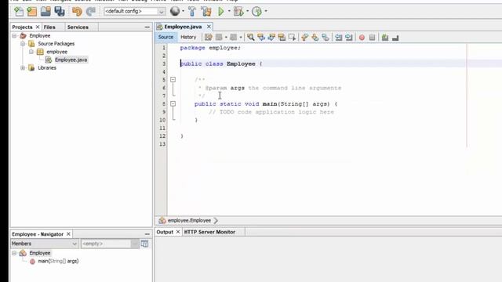Close the Projects tab
Screen dimensions: 502x282
(38, 27)
